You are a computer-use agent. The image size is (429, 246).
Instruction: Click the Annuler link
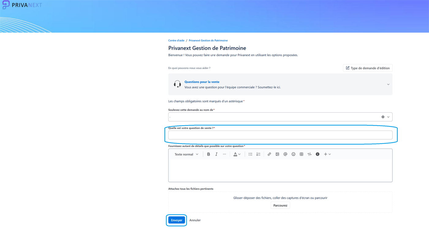195,220
